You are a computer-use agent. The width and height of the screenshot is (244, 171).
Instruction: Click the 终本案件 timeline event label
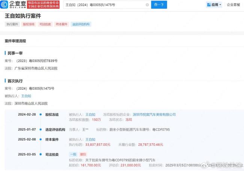[x=52, y=139]
